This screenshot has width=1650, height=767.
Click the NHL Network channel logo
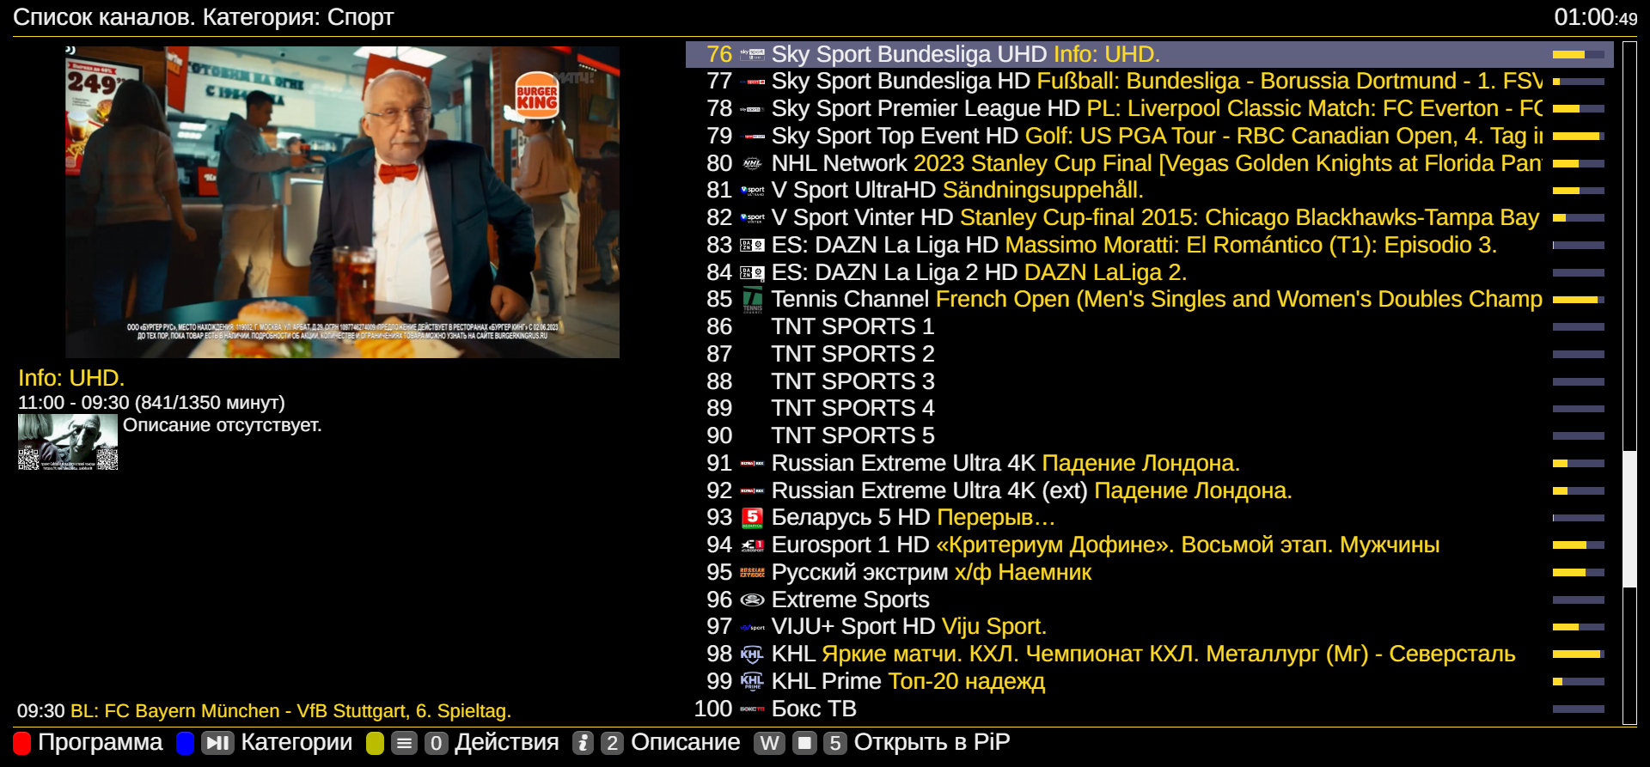tap(752, 163)
